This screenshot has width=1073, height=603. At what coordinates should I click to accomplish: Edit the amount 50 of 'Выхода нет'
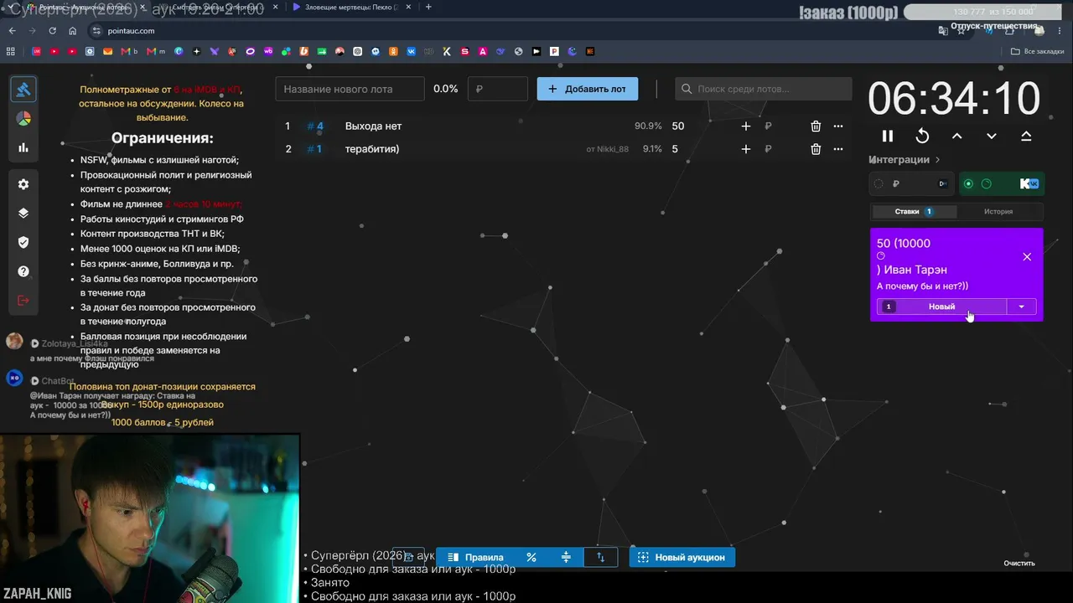pyautogui.click(x=678, y=126)
